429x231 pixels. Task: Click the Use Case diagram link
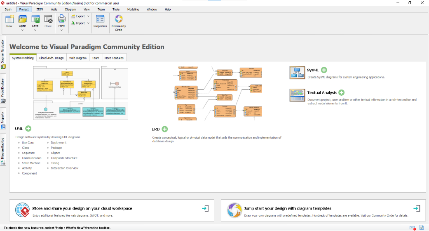pos(28,142)
